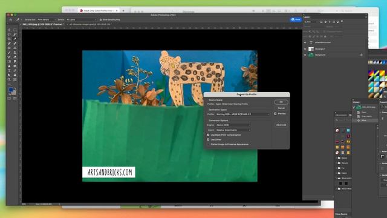Open the Sample All Layers dropdown
The width and height of the screenshot is (387, 218).
click(x=81, y=19)
